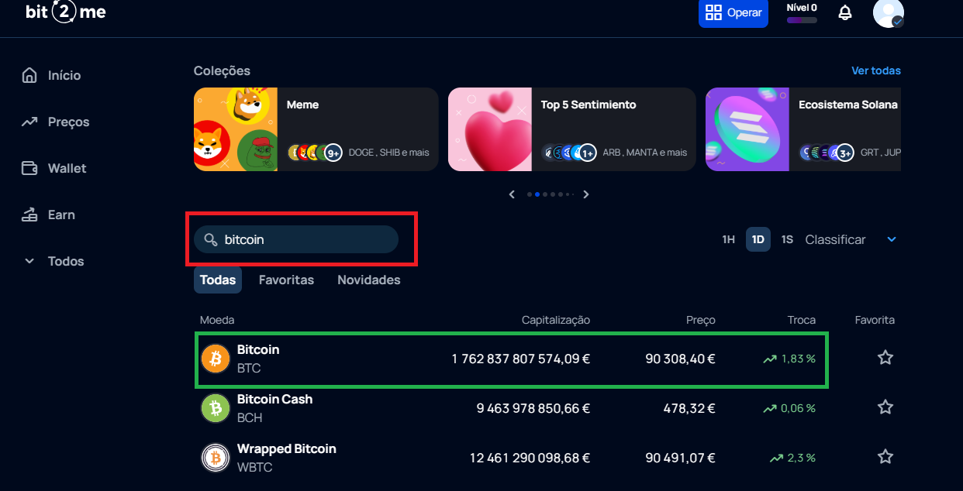This screenshot has width=963, height=491.
Task: Click the bit2me logo
Action: pyautogui.click(x=65, y=12)
